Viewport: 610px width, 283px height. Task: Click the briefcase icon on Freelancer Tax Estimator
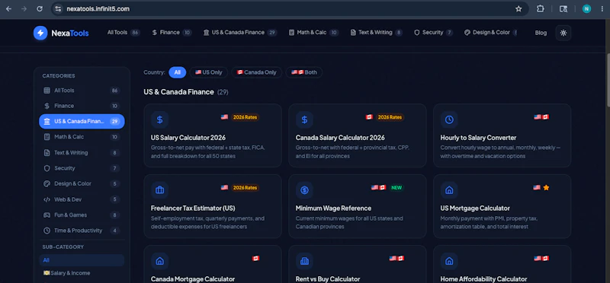click(x=159, y=190)
